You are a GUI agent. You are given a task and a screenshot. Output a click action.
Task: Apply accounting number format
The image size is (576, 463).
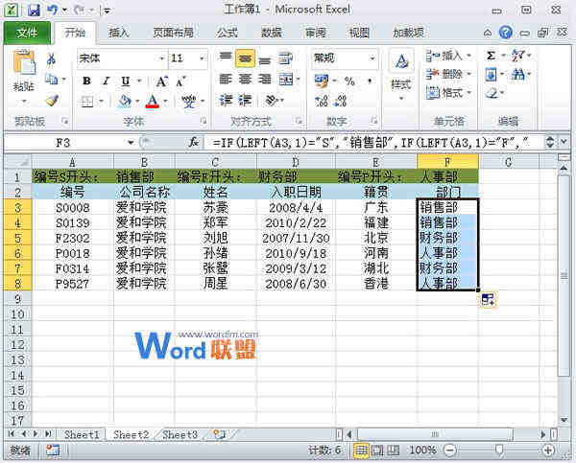pyautogui.click(x=322, y=81)
